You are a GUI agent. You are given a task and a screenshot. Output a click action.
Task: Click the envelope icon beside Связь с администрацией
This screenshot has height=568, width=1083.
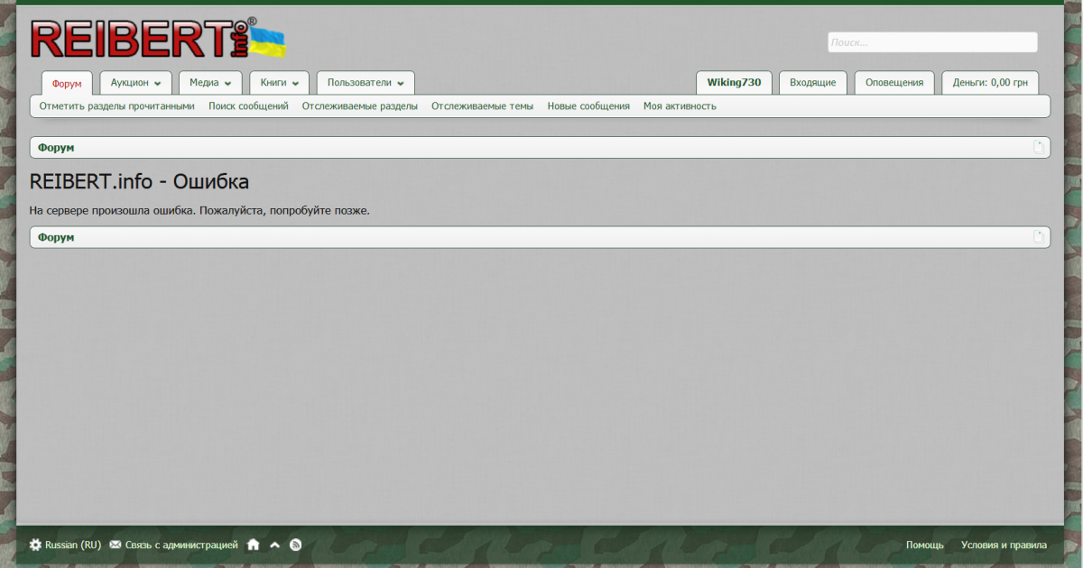click(x=116, y=545)
